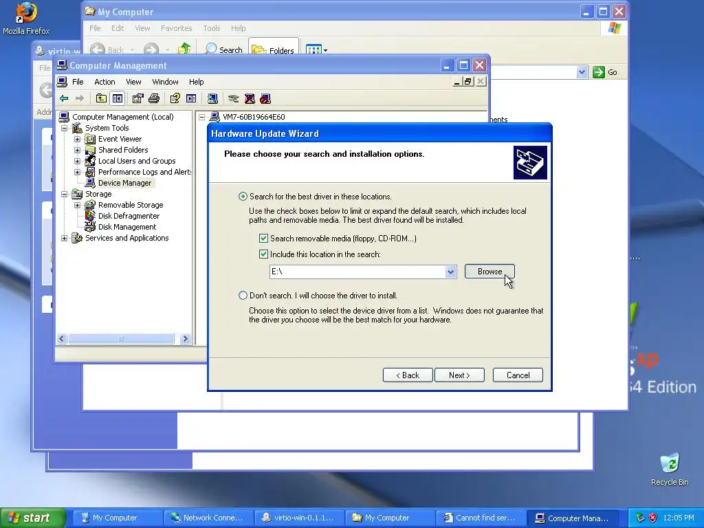
Task: Open Help menu in Computer Management
Action: coord(196,82)
